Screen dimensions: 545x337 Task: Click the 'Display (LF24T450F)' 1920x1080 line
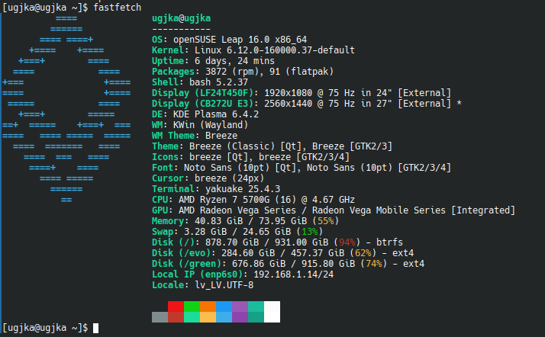click(302, 93)
